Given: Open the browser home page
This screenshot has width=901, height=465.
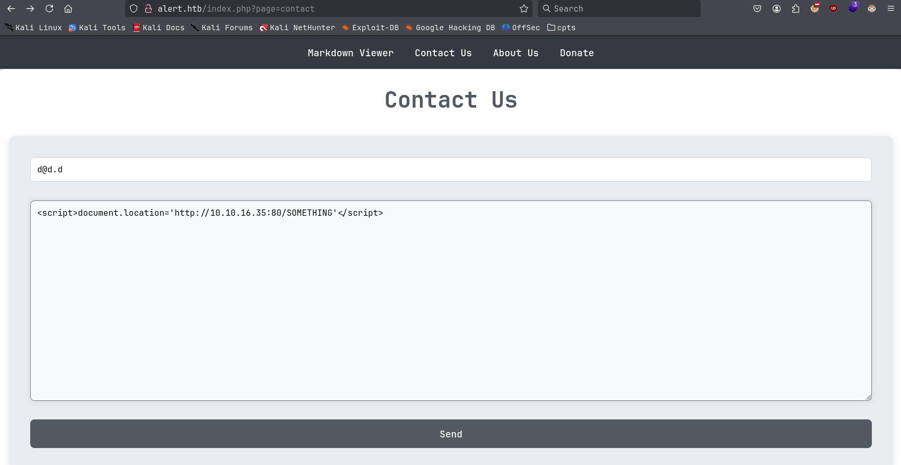Looking at the screenshot, I should point(68,8).
